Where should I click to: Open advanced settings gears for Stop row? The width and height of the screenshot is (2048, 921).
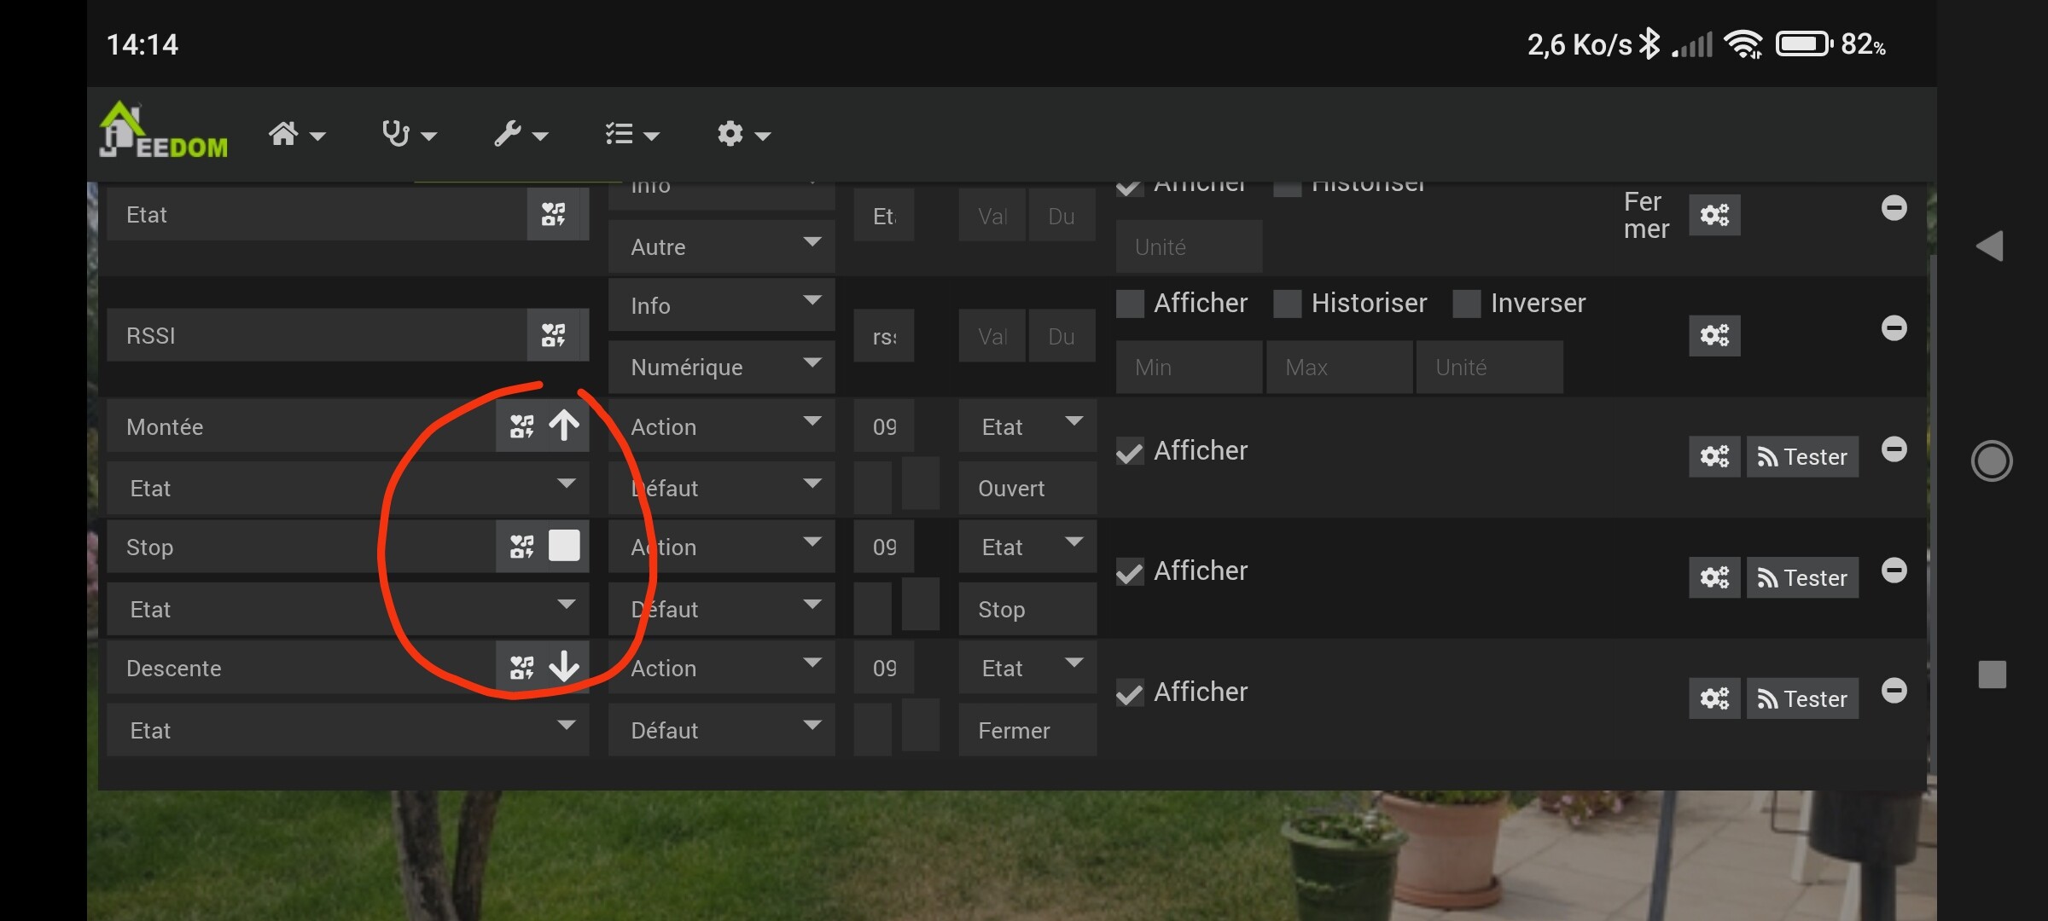tap(1713, 577)
